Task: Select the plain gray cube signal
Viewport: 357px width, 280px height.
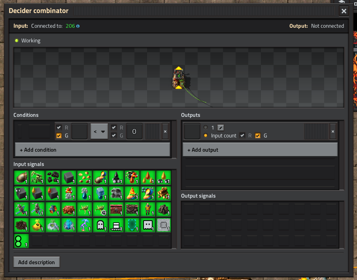Action: tap(68, 177)
